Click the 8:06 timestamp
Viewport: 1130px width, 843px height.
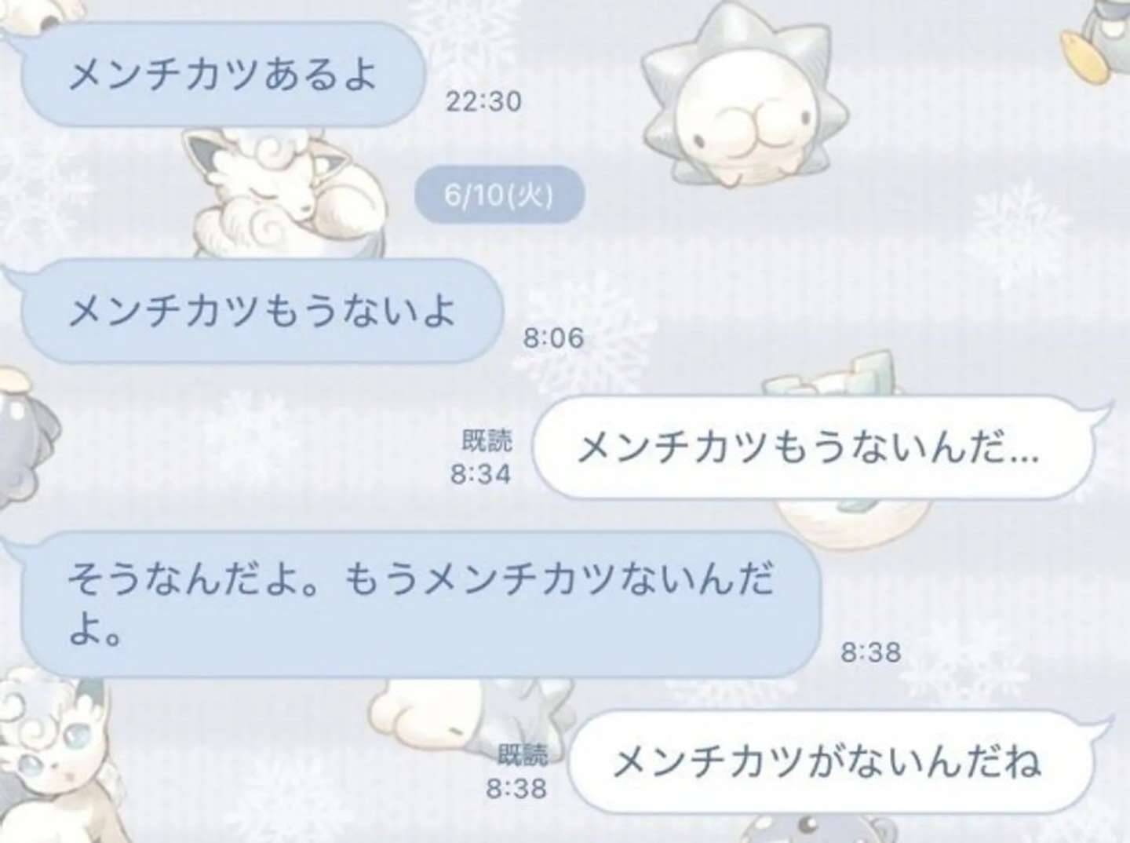click(554, 338)
